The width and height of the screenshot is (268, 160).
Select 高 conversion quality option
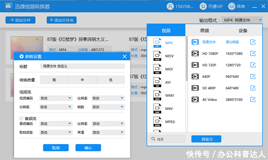coord(54,80)
